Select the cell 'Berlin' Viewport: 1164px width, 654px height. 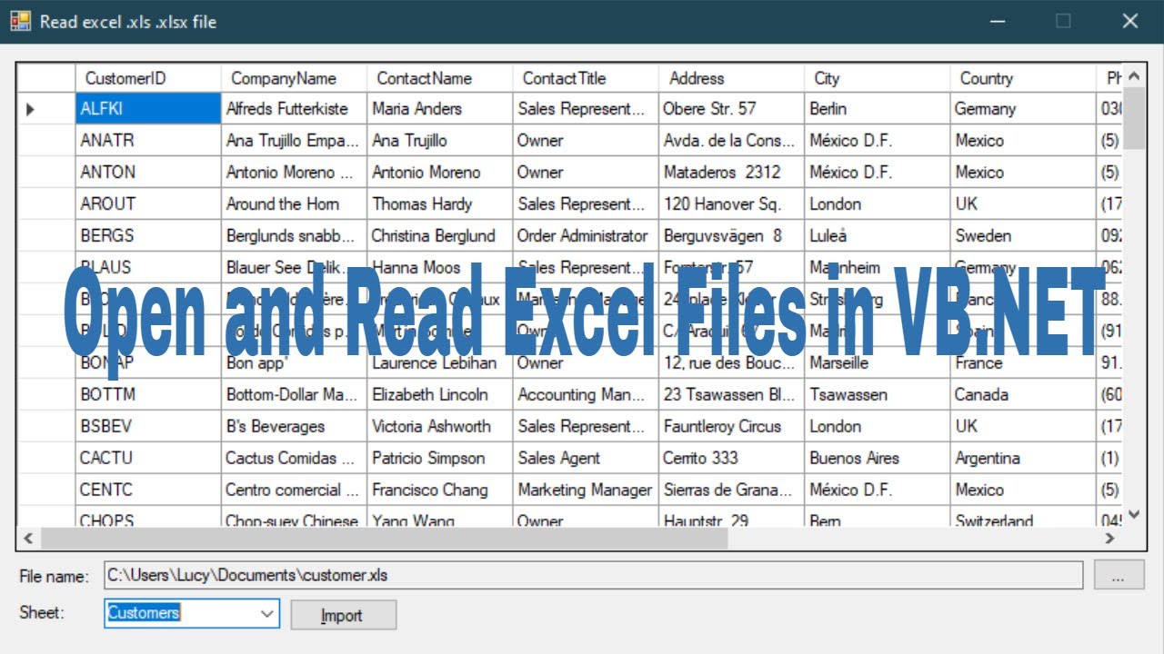click(x=878, y=108)
